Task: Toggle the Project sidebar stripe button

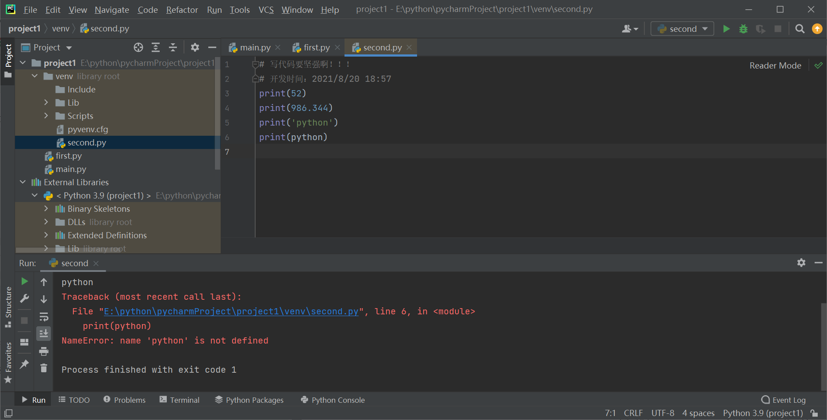Action: point(8,61)
